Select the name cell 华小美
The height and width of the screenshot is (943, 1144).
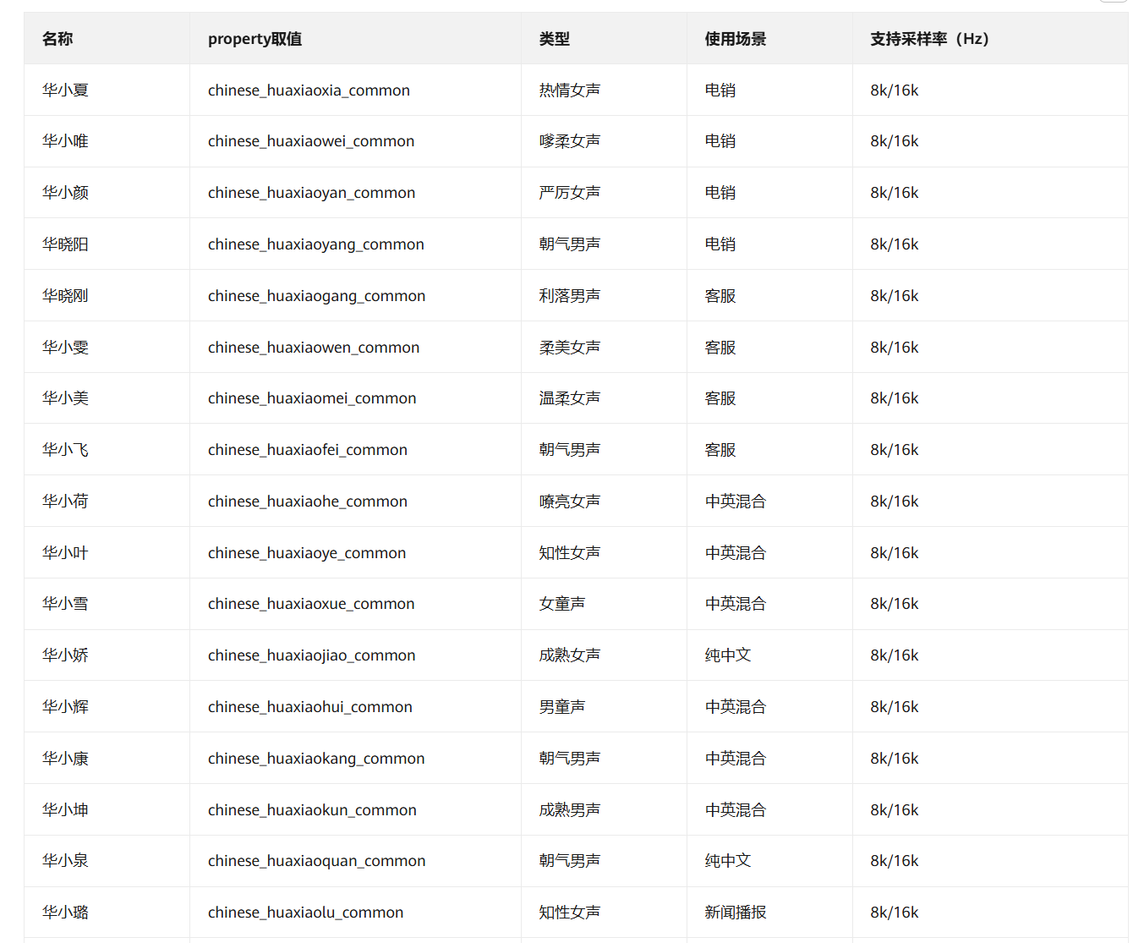pos(65,398)
